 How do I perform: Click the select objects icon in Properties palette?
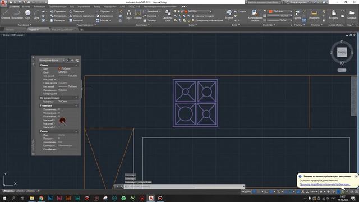tap(72, 60)
